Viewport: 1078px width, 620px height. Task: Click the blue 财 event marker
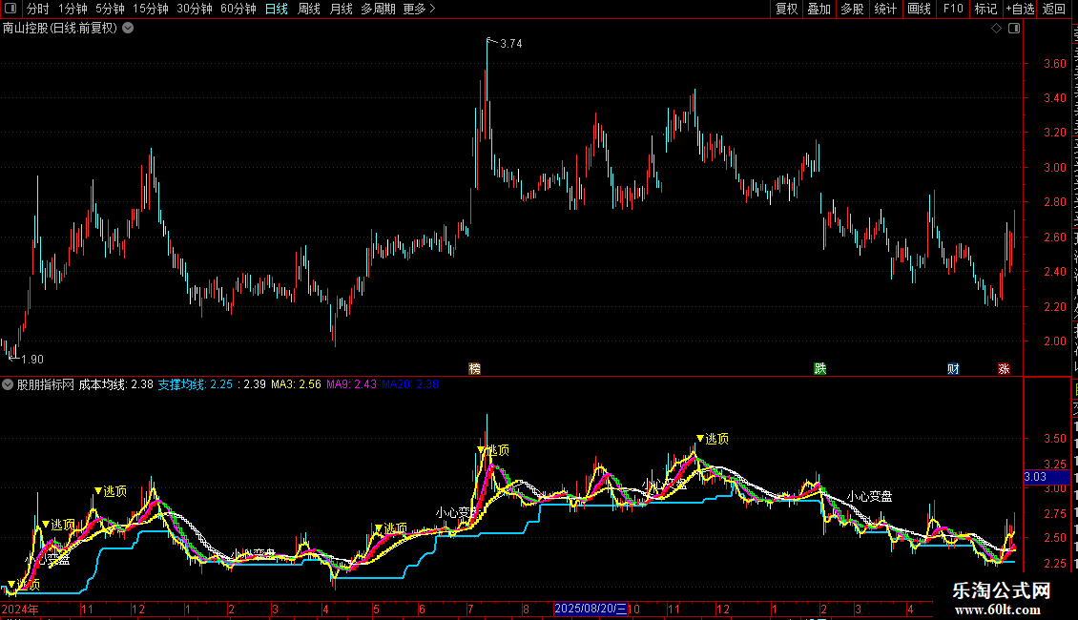click(x=953, y=368)
